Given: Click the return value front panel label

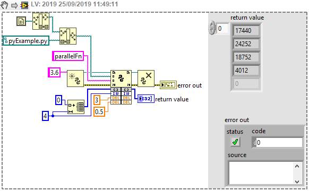Looking at the screenshot, I should coord(247,18).
